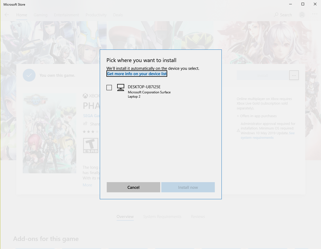The width and height of the screenshot is (321, 249).
Task: Open the Home tab
Action: [22, 15]
